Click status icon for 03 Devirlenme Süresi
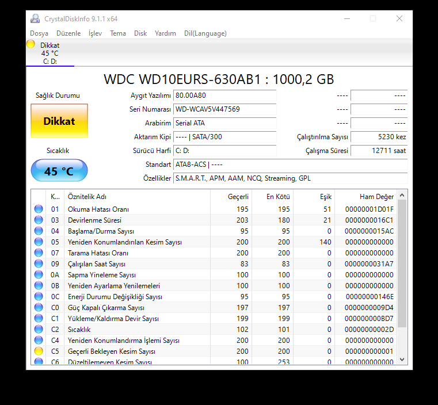 [x=39, y=220]
